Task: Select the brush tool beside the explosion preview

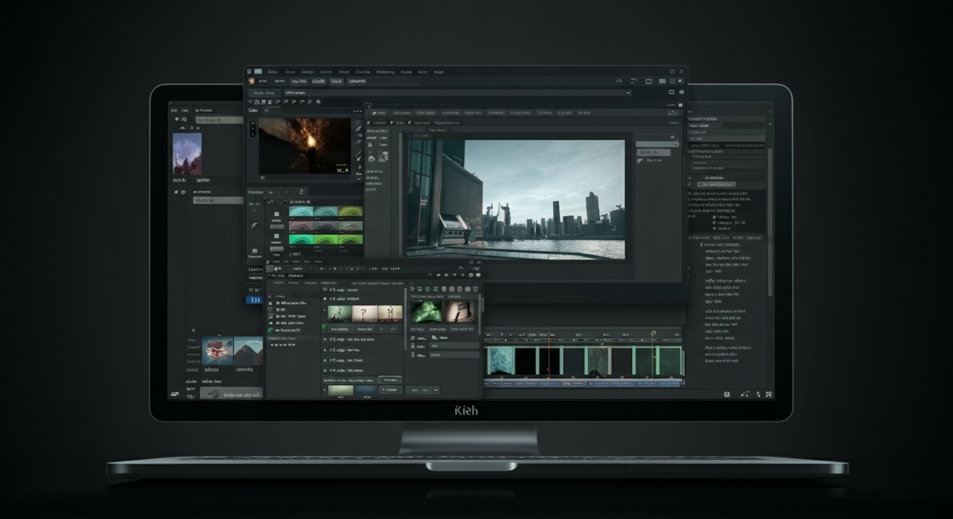Action: click(x=358, y=128)
